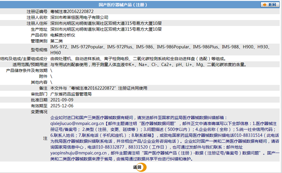Select the email yaopinshuju@nmpaic.org.cn in the note
The image size is (282, 173).
(78, 153)
